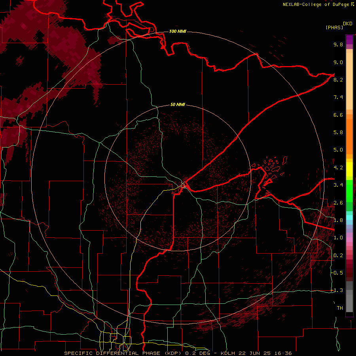Click the [PHAS] label above the color scale
Viewport: 356px width, 356px height.
click(x=334, y=27)
